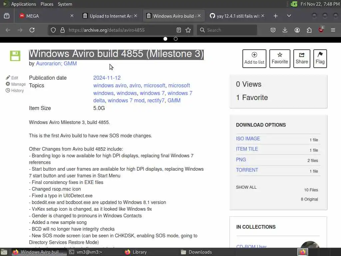The image size is (341, 256).
Task: Click the green floppy disk item icon
Action: (x=15, y=56)
